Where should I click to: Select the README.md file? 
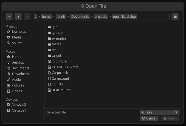click(61, 90)
